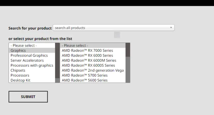Choose AMD Radeon RX 6000 Series
This screenshot has height=115, width=214.
click(x=93, y=55)
